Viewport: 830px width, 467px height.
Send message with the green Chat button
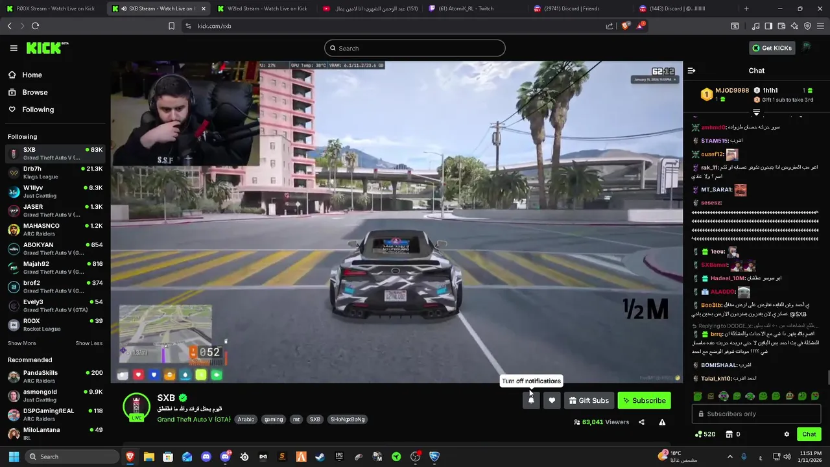[x=809, y=434]
